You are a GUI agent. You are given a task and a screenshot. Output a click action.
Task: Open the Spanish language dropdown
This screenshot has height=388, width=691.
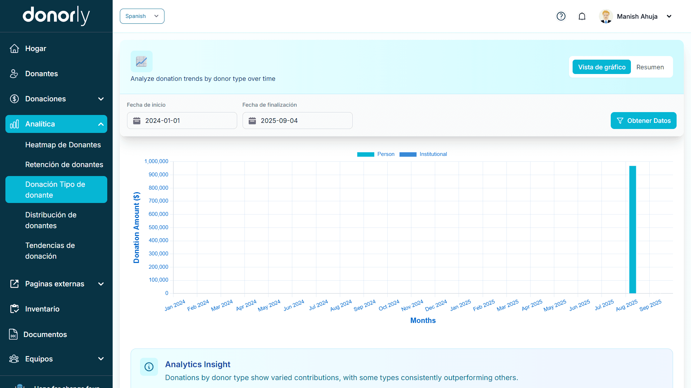pyautogui.click(x=142, y=16)
